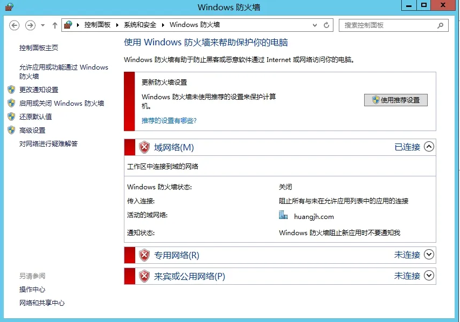Image resolution: width=460 pixels, height=322 pixels.
Task: Click shield icon beside 更改通知设置
Action: pos(11,90)
